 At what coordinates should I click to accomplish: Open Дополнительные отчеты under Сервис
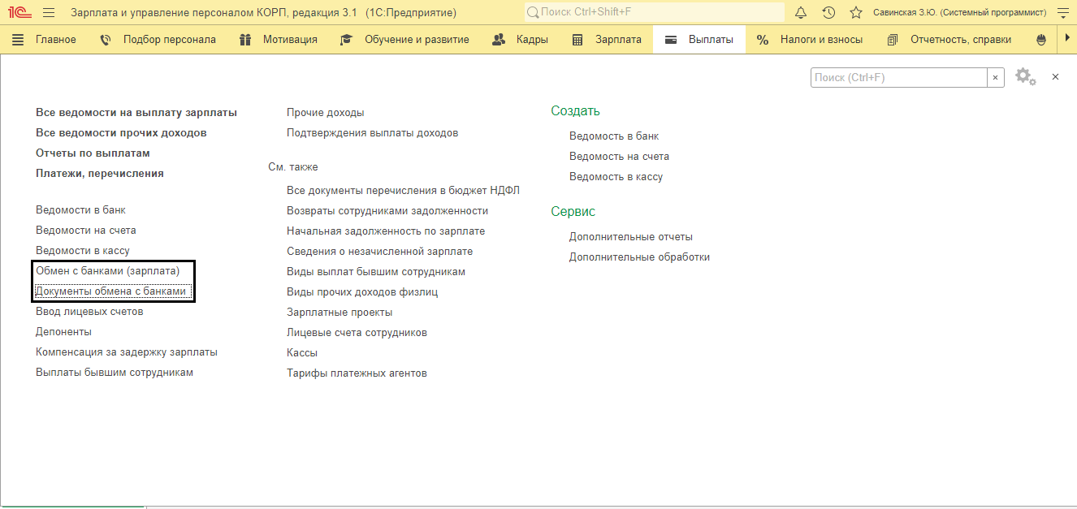tap(631, 237)
